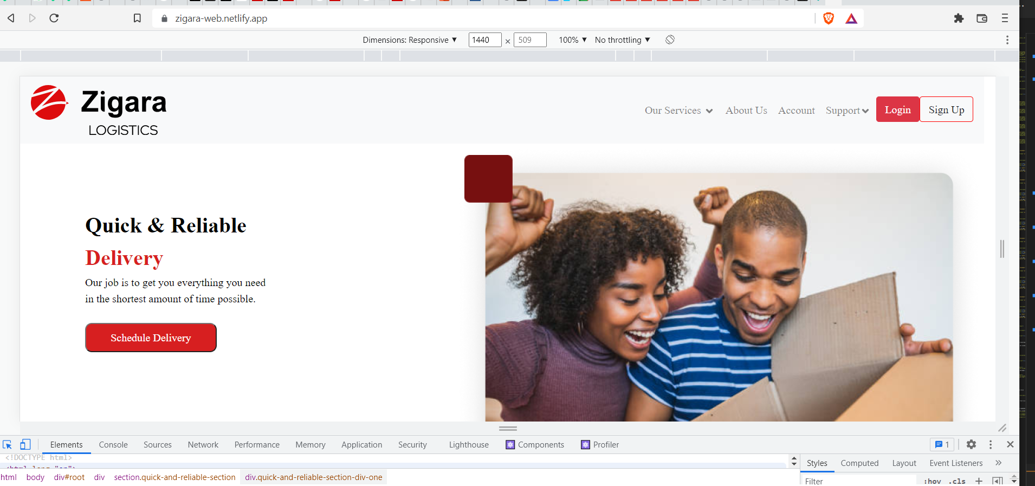The width and height of the screenshot is (1035, 486).
Task: Toggle the :hov element state panel
Action: pyautogui.click(x=932, y=481)
